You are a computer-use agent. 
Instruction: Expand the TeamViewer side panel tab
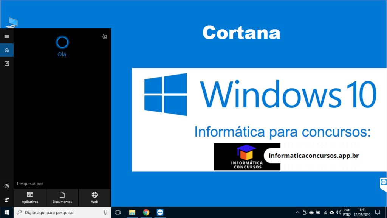(384, 182)
